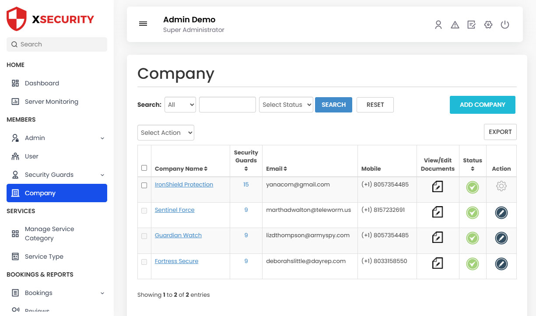Tick the select-all checkbox in table header
Screen dimensions: 536x316
tap(144, 168)
